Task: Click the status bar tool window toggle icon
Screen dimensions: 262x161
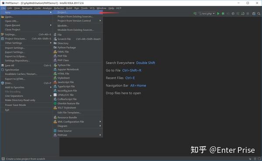Action: tap(3, 159)
